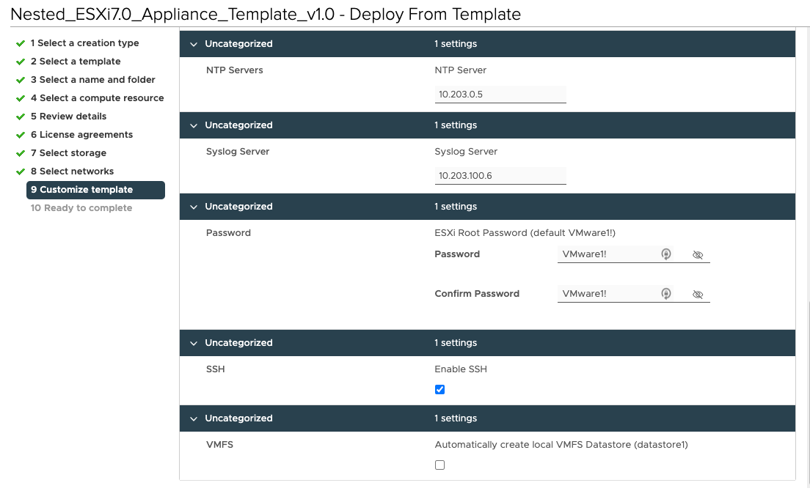Click the password manager icon in Confirm Password field
Viewport: 810px width, 491px height.
pyautogui.click(x=666, y=294)
